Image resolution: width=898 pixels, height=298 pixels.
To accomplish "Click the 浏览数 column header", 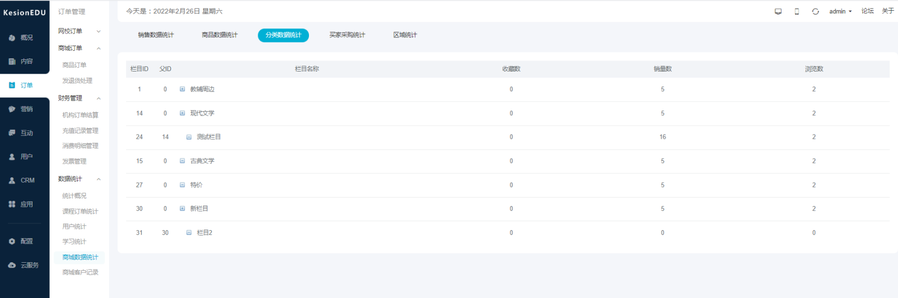I will pyautogui.click(x=814, y=69).
